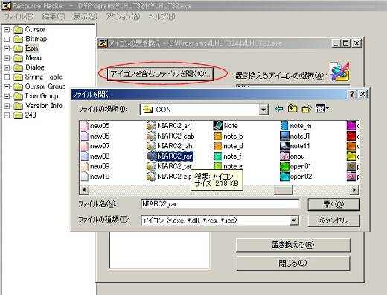The height and width of the screenshot is (295, 387).
Task: Expand the Icon tree node
Action: click(7, 48)
